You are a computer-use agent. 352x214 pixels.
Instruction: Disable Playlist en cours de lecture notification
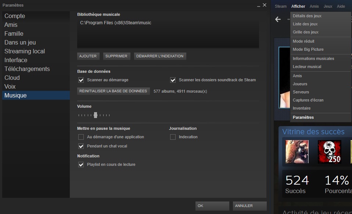(81, 165)
